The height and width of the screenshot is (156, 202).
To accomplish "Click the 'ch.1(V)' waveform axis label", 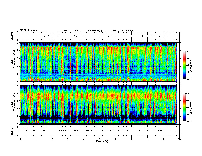I will coord(12,36).
